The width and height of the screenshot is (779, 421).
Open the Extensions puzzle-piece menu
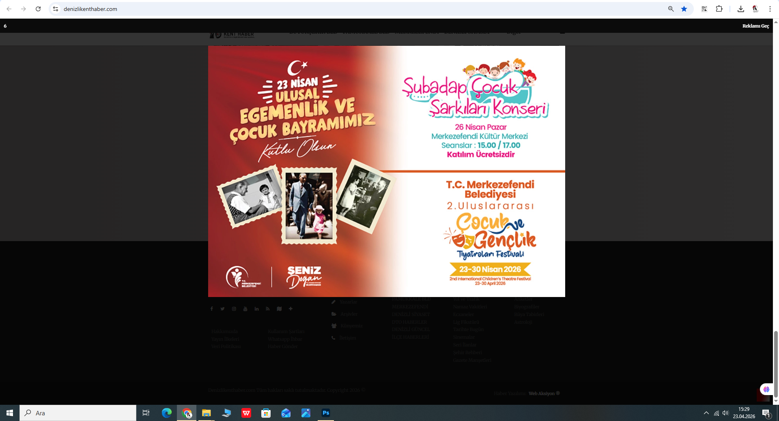[719, 9]
